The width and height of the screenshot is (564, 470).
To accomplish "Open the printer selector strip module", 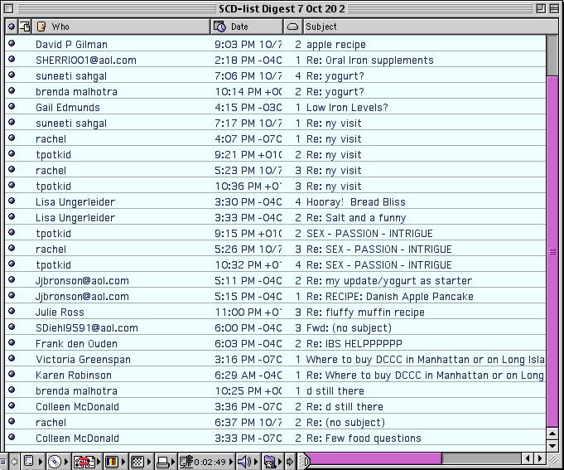I will coord(165,462).
